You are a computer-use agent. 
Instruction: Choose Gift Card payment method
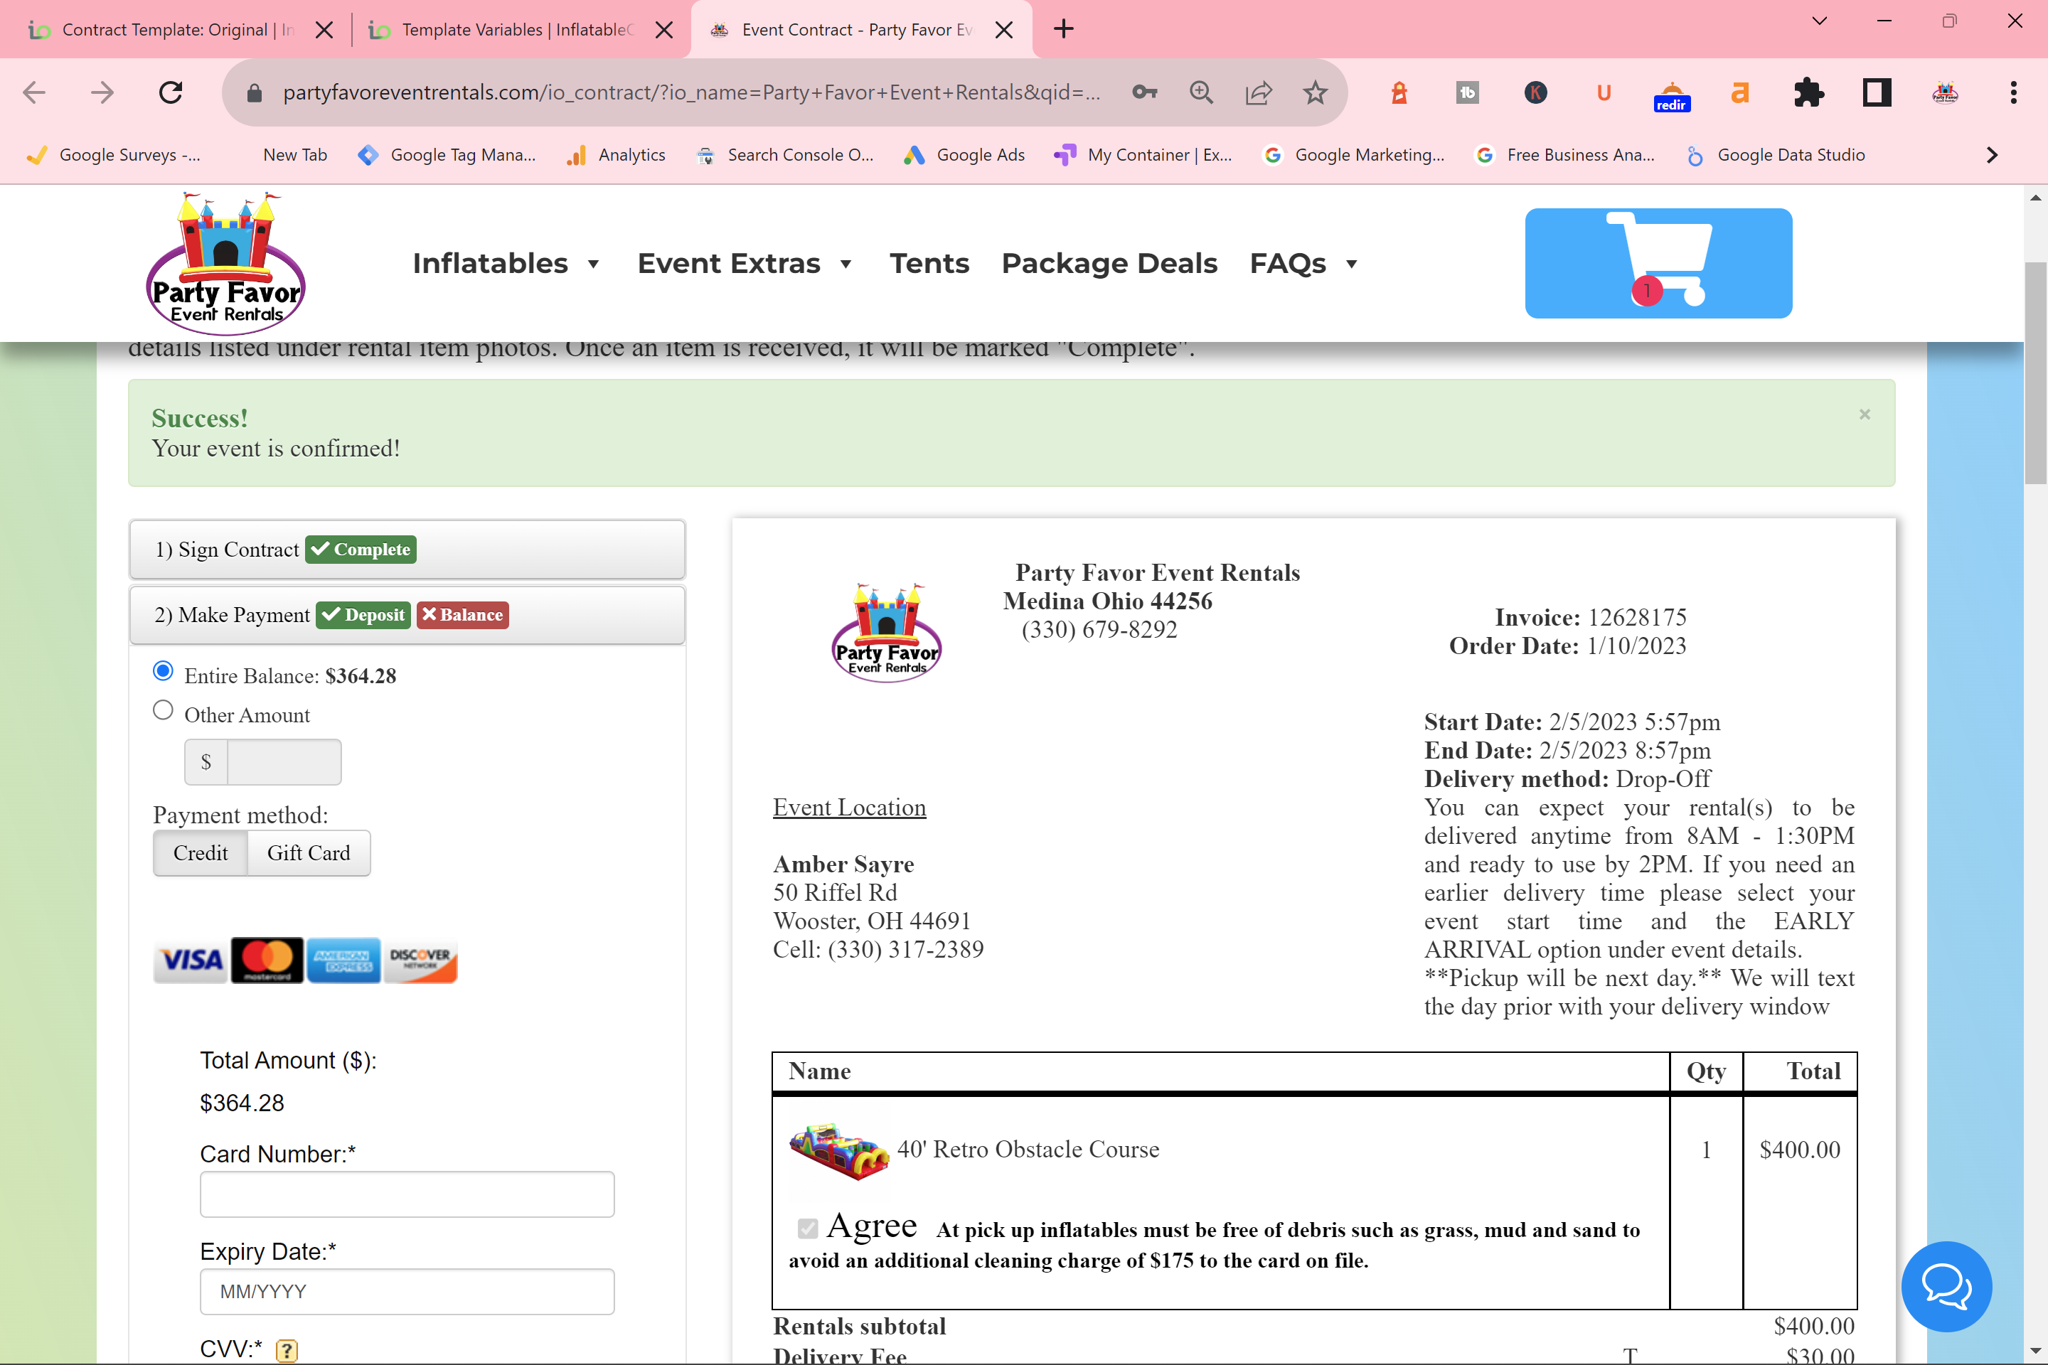(308, 853)
